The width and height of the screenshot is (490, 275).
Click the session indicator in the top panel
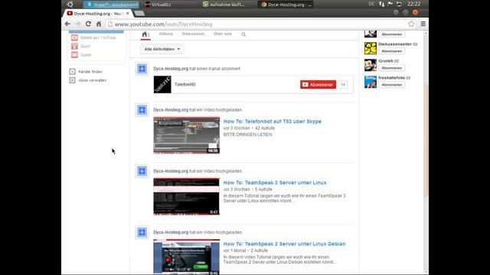click(x=399, y=4)
